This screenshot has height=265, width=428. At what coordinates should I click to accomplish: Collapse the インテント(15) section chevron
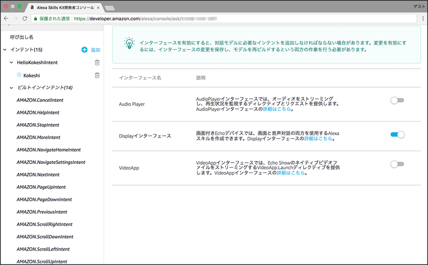tap(5, 49)
